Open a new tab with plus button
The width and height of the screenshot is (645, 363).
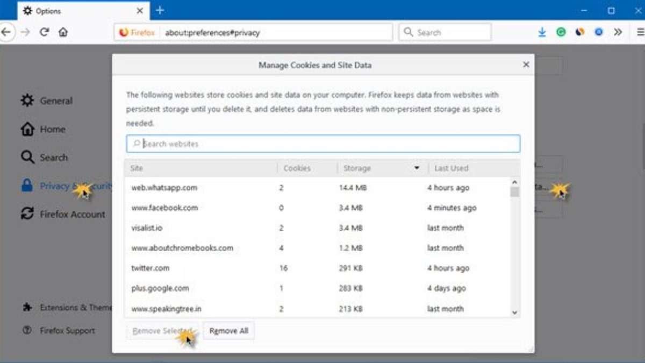click(160, 10)
